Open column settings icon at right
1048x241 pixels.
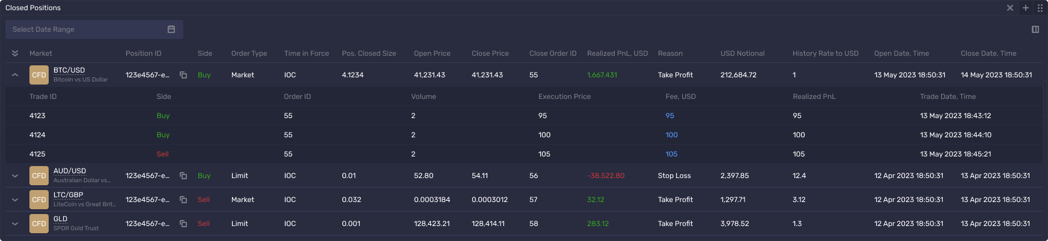click(1035, 29)
